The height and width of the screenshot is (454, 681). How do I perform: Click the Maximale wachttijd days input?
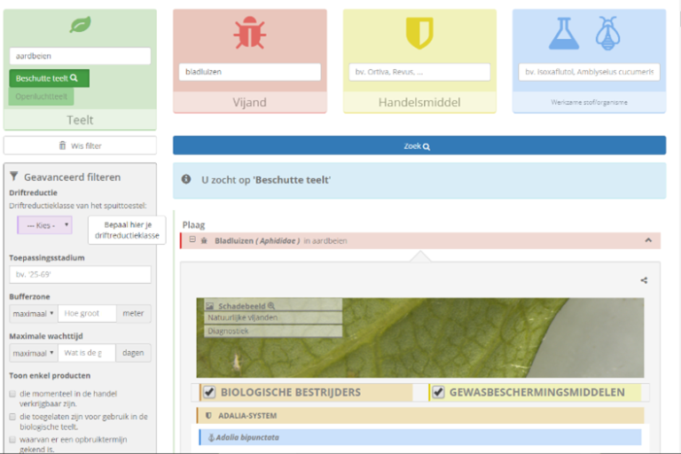tap(86, 353)
